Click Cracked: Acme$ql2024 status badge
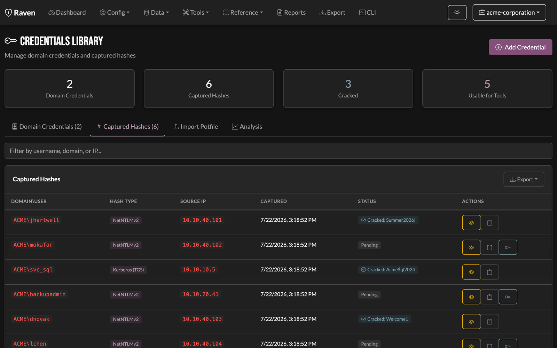The width and height of the screenshot is (557, 348). tap(388, 270)
